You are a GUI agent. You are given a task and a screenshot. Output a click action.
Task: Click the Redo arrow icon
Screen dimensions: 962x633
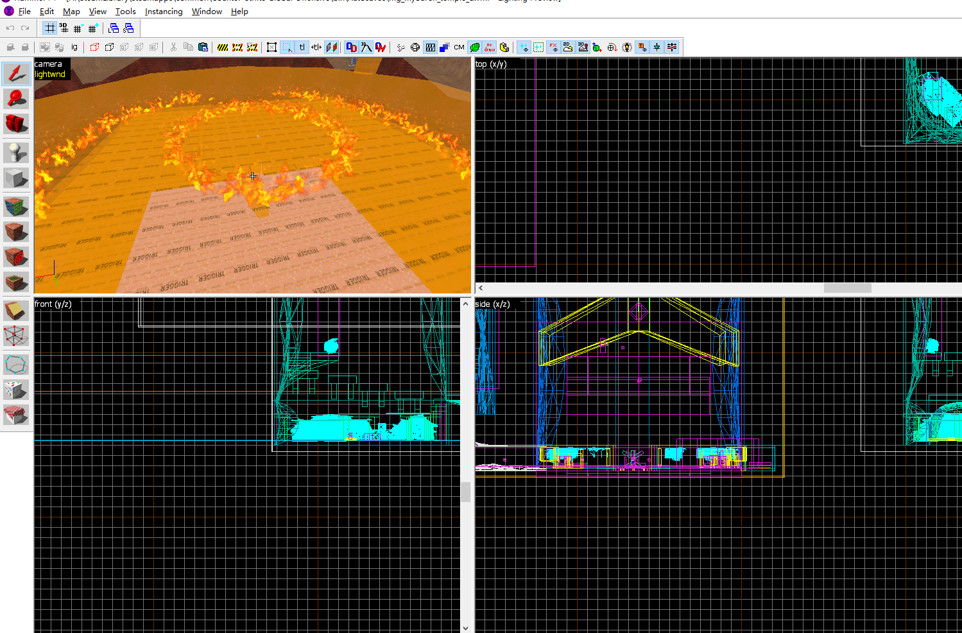pyautogui.click(x=25, y=28)
